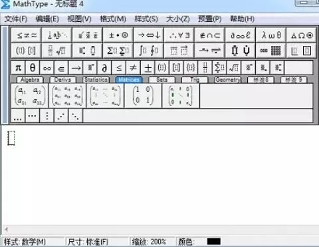Insert the right arrow from small bar

click(76, 67)
